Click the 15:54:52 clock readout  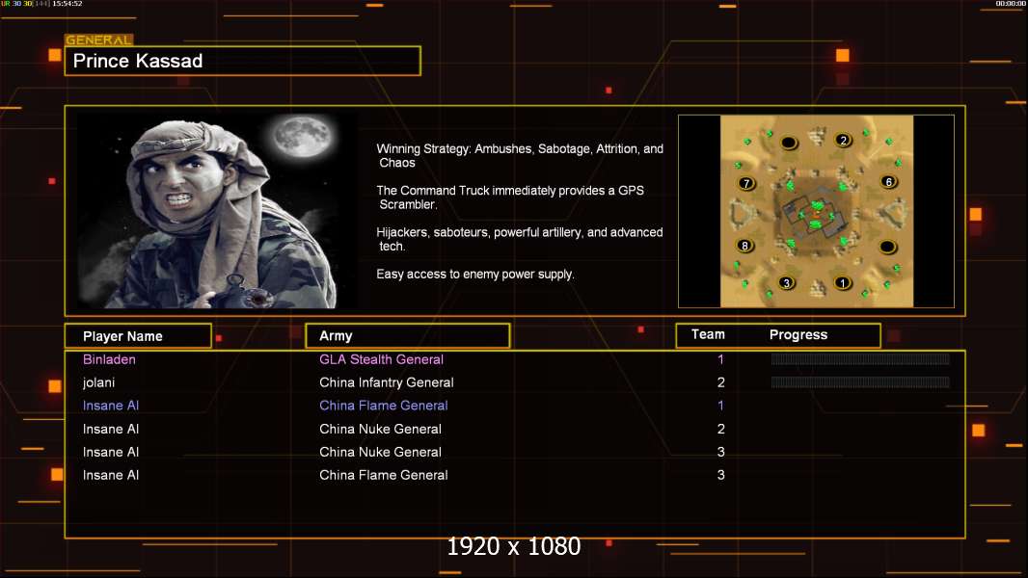pos(67,4)
